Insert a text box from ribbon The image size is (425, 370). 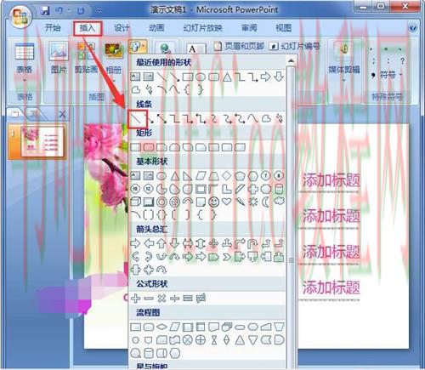[195, 48]
